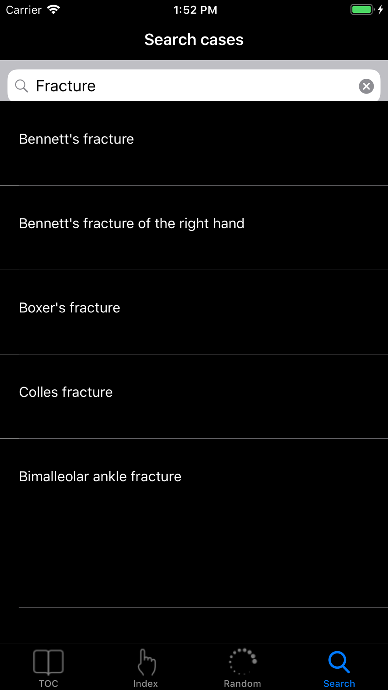The height and width of the screenshot is (690, 388).
Task: Tap the Random spinner icon
Action: pos(243,662)
